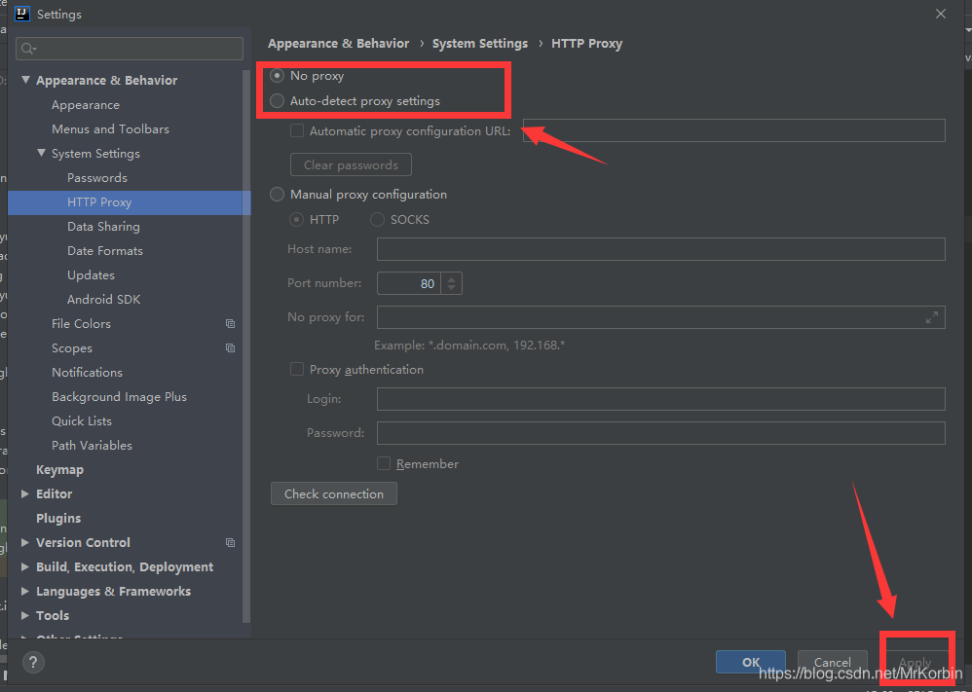Image resolution: width=972 pixels, height=692 pixels.
Task: Click System Settings in the breadcrumb
Action: [480, 44]
